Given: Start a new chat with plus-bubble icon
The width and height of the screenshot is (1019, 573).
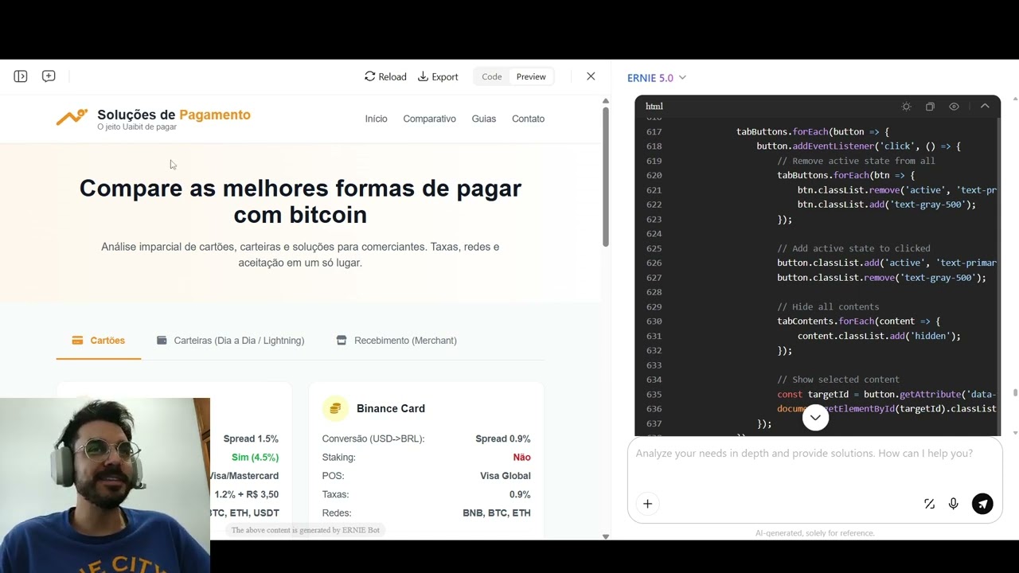Looking at the screenshot, I should click(49, 76).
